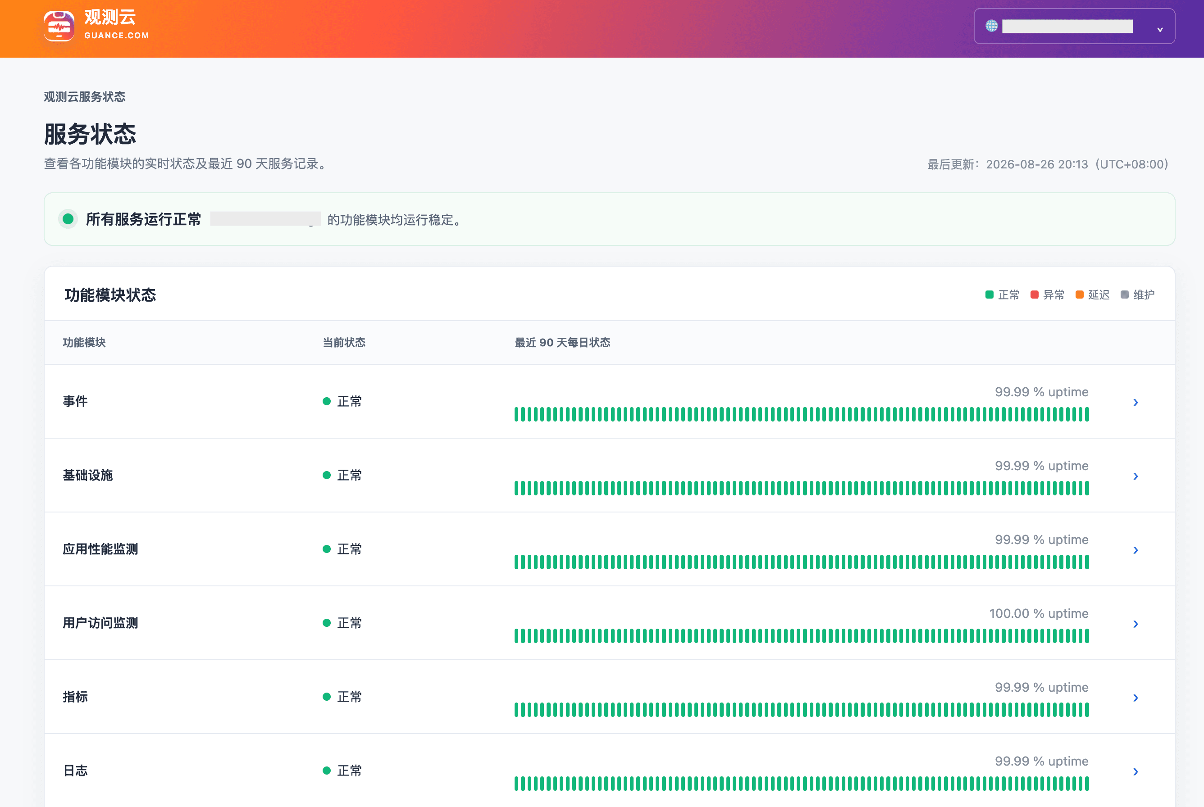Click the 90-day uptime bar for 日志

tap(802, 783)
